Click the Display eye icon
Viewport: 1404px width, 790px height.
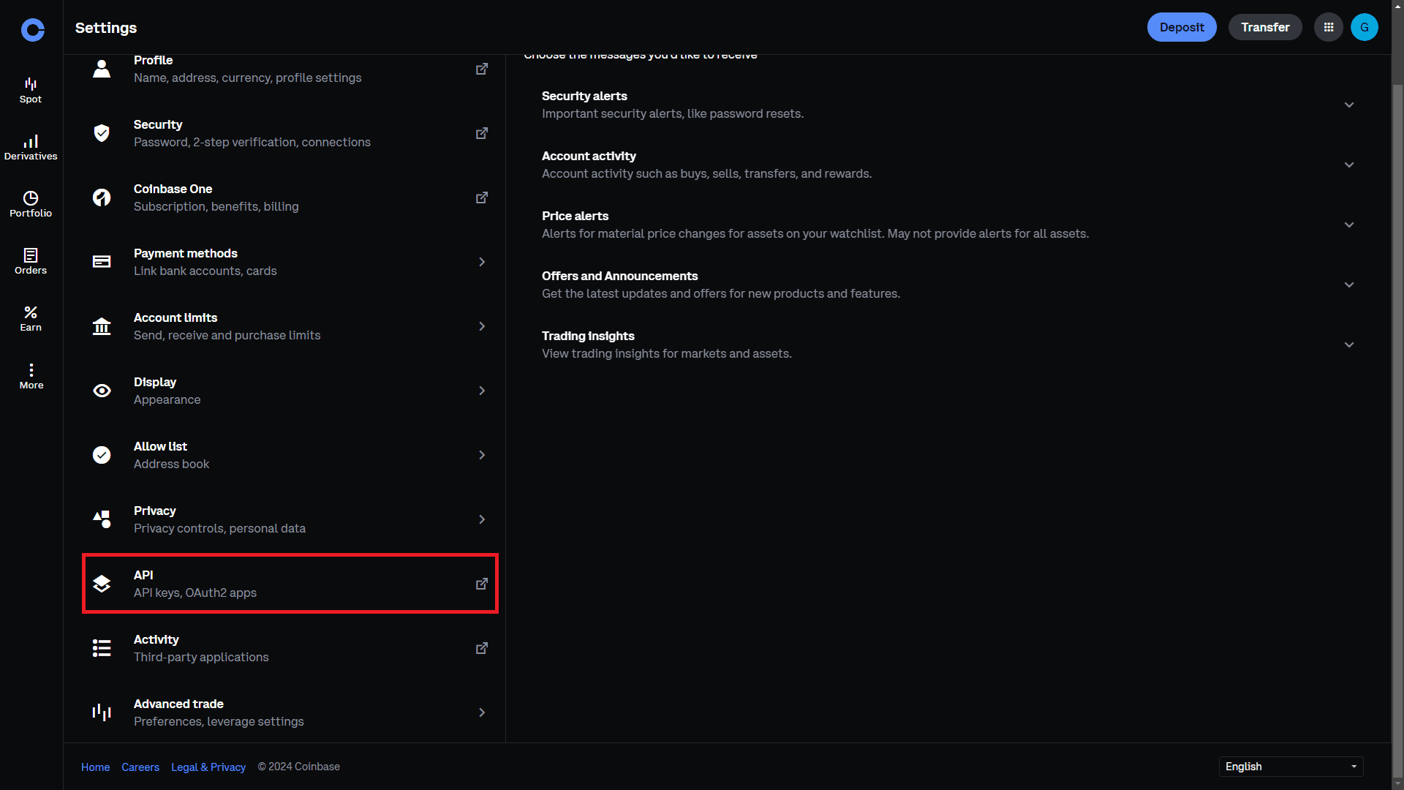tap(102, 391)
